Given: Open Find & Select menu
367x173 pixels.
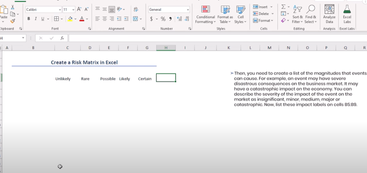Looking at the screenshot, I should pyautogui.click(x=311, y=14).
